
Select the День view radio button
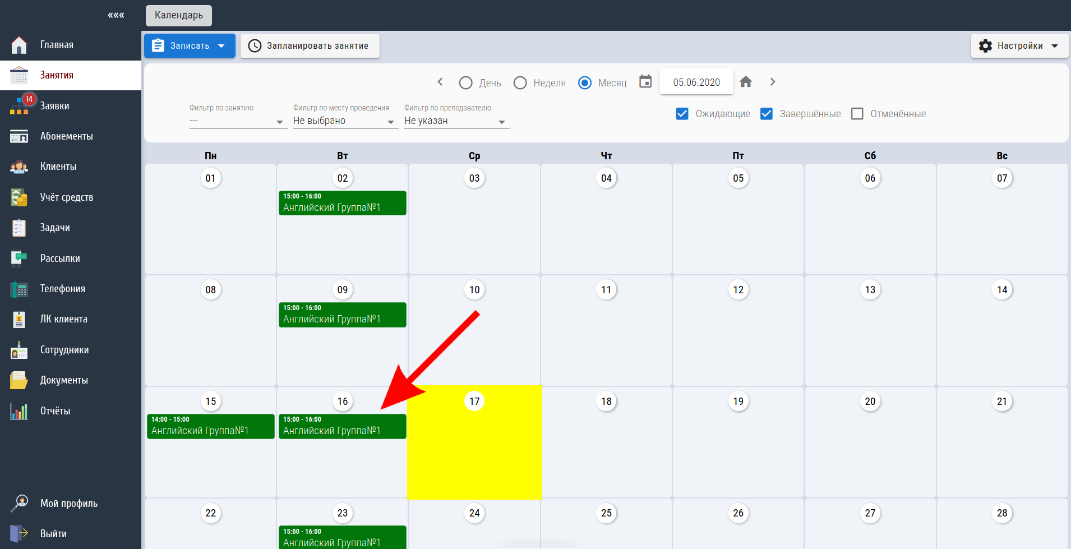465,83
